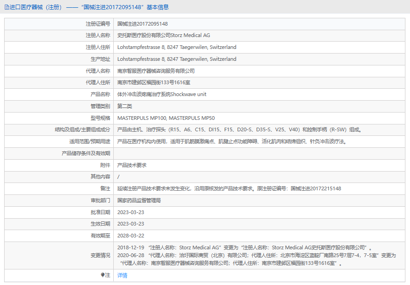Select product name 体外冲击波疼痛治疗系统Shockwave unit

pos(162,94)
